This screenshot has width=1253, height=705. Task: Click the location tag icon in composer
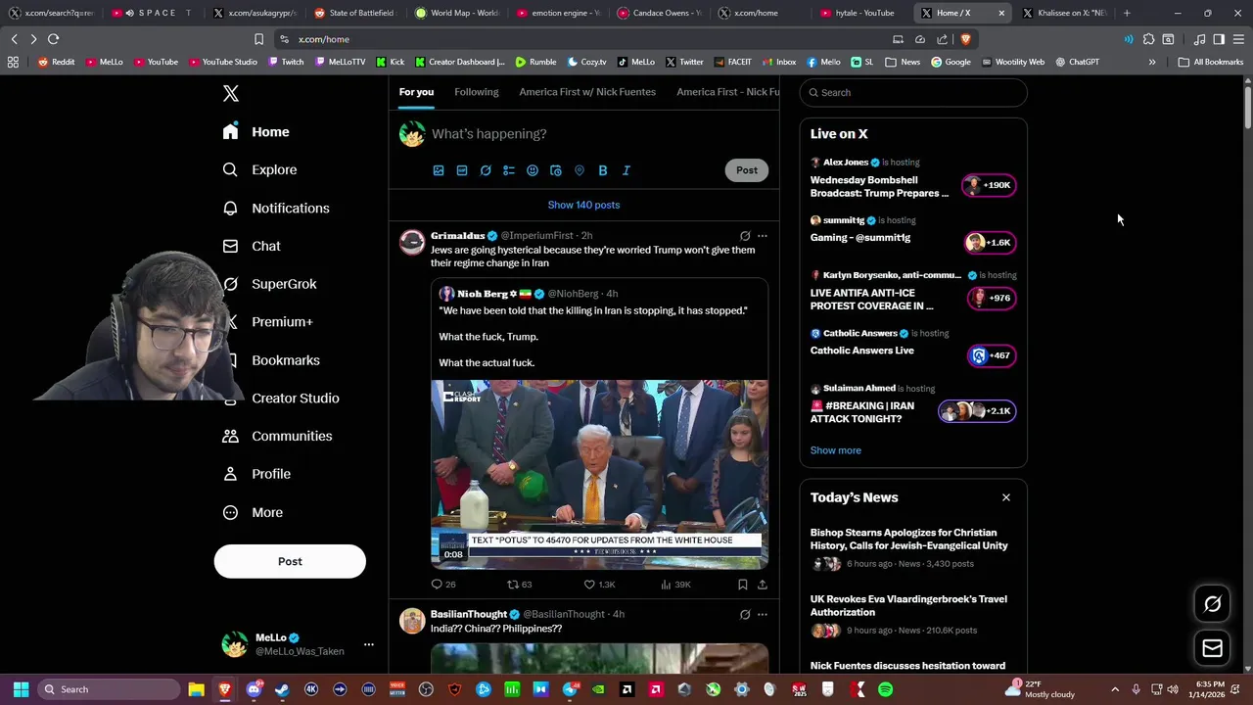[x=580, y=170]
